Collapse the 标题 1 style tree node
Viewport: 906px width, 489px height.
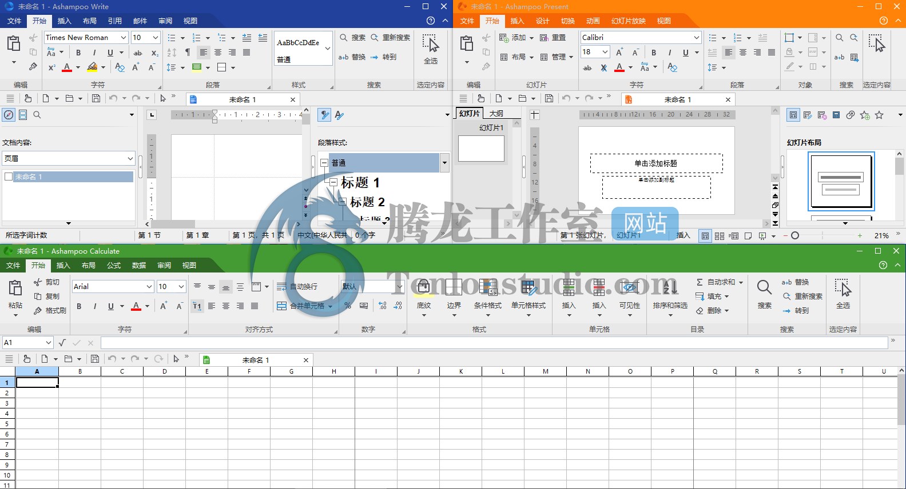333,182
